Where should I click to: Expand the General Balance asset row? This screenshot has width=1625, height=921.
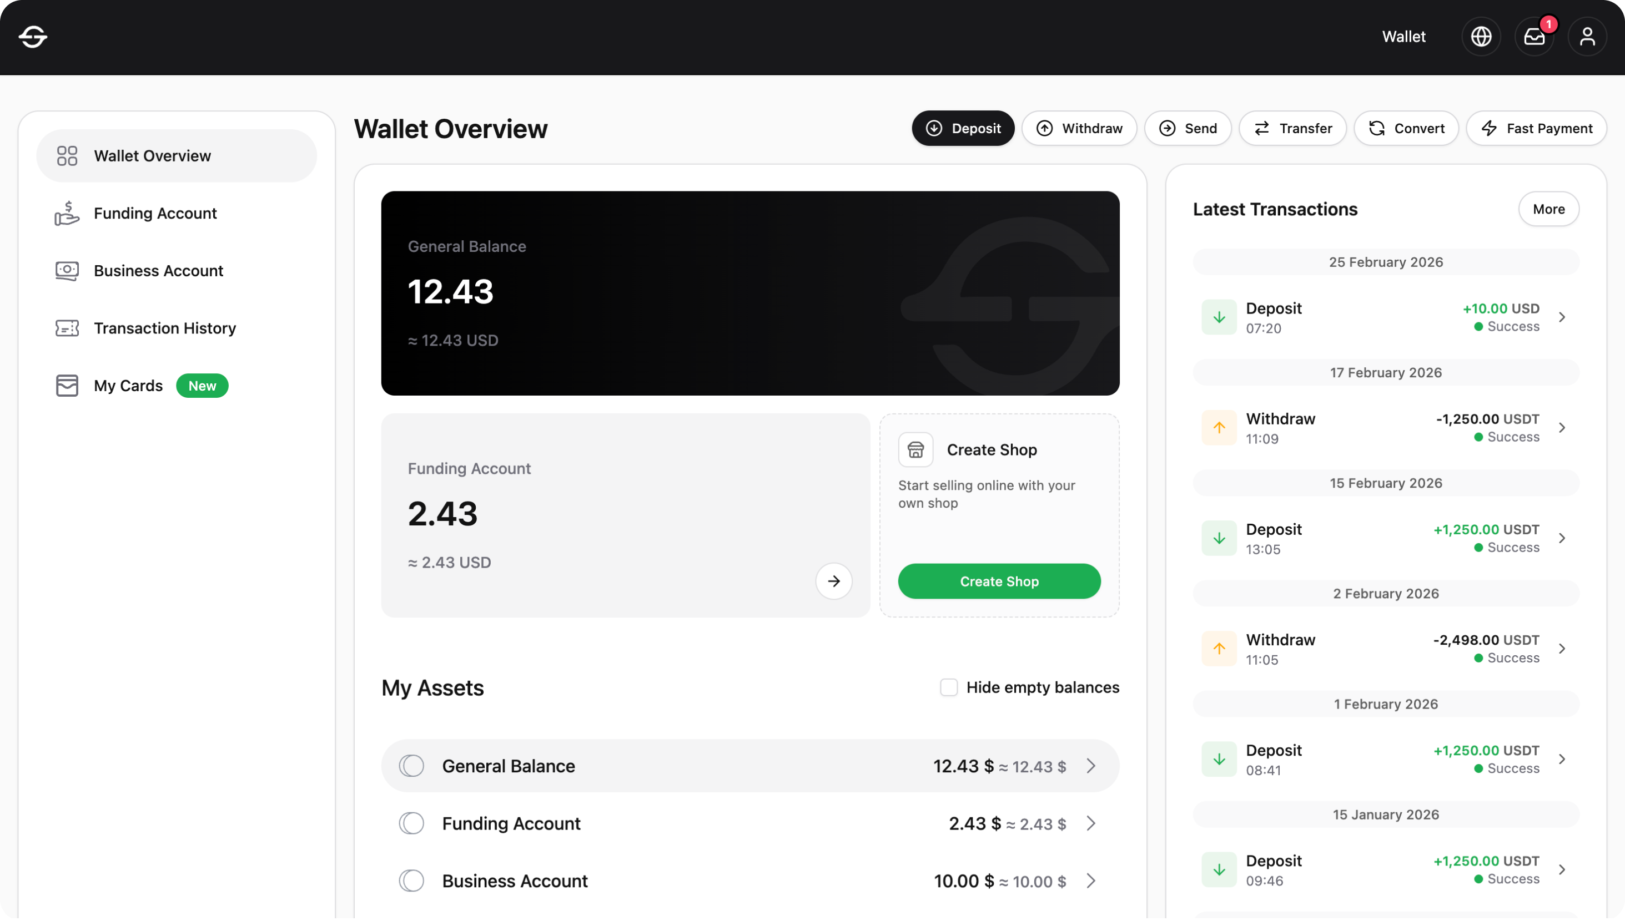click(1090, 766)
